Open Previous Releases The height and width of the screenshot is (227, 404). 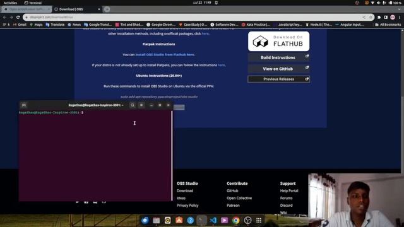point(279,79)
